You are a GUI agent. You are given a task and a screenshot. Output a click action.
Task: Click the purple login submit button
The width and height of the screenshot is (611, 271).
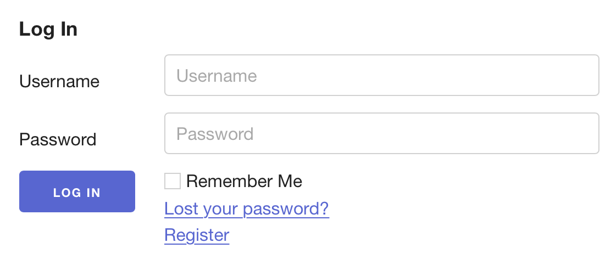click(77, 191)
